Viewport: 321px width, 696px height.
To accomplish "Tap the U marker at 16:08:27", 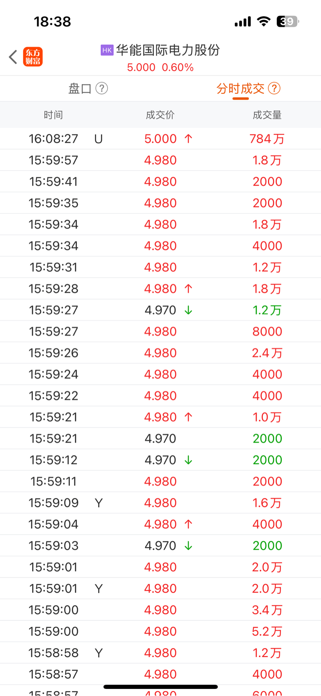I will tap(99, 139).
